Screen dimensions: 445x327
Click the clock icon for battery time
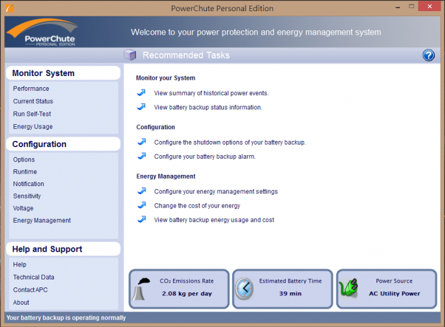(x=244, y=289)
